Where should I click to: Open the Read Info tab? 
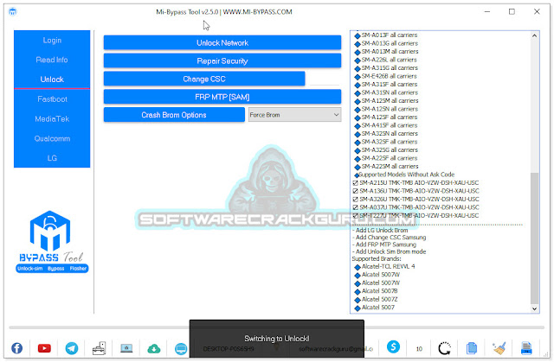[x=52, y=60]
